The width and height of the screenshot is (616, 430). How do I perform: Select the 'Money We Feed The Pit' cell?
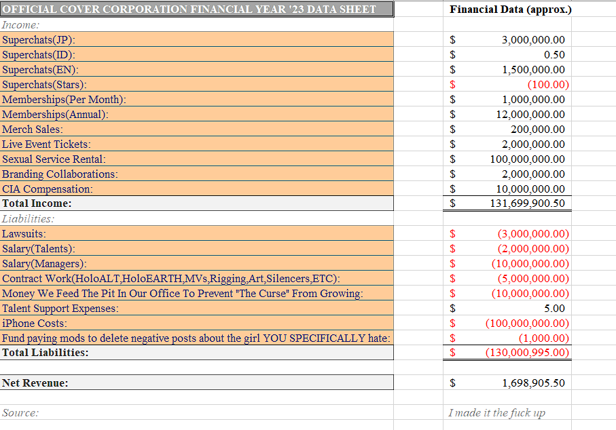click(196, 293)
